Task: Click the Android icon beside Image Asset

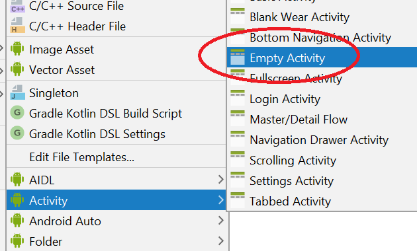Action: [17, 49]
